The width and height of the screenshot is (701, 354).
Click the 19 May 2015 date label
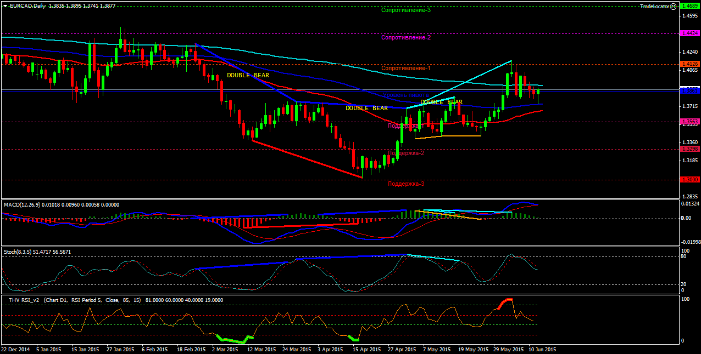point(472,349)
